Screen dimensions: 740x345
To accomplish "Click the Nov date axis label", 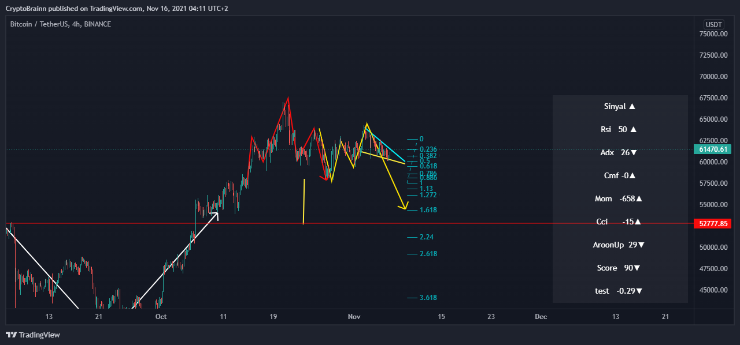I will point(354,317).
